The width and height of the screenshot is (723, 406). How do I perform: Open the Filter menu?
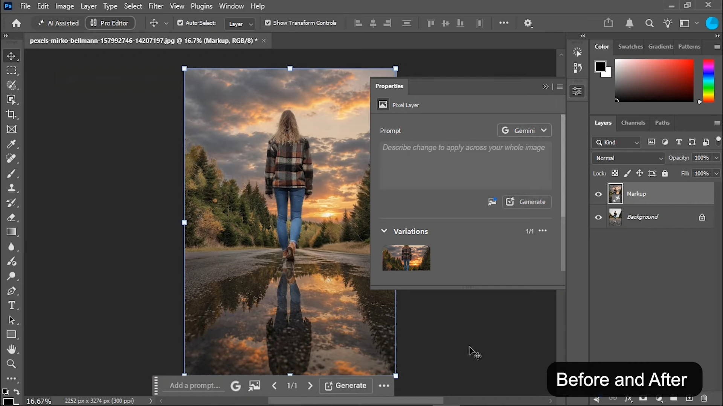pos(156,6)
